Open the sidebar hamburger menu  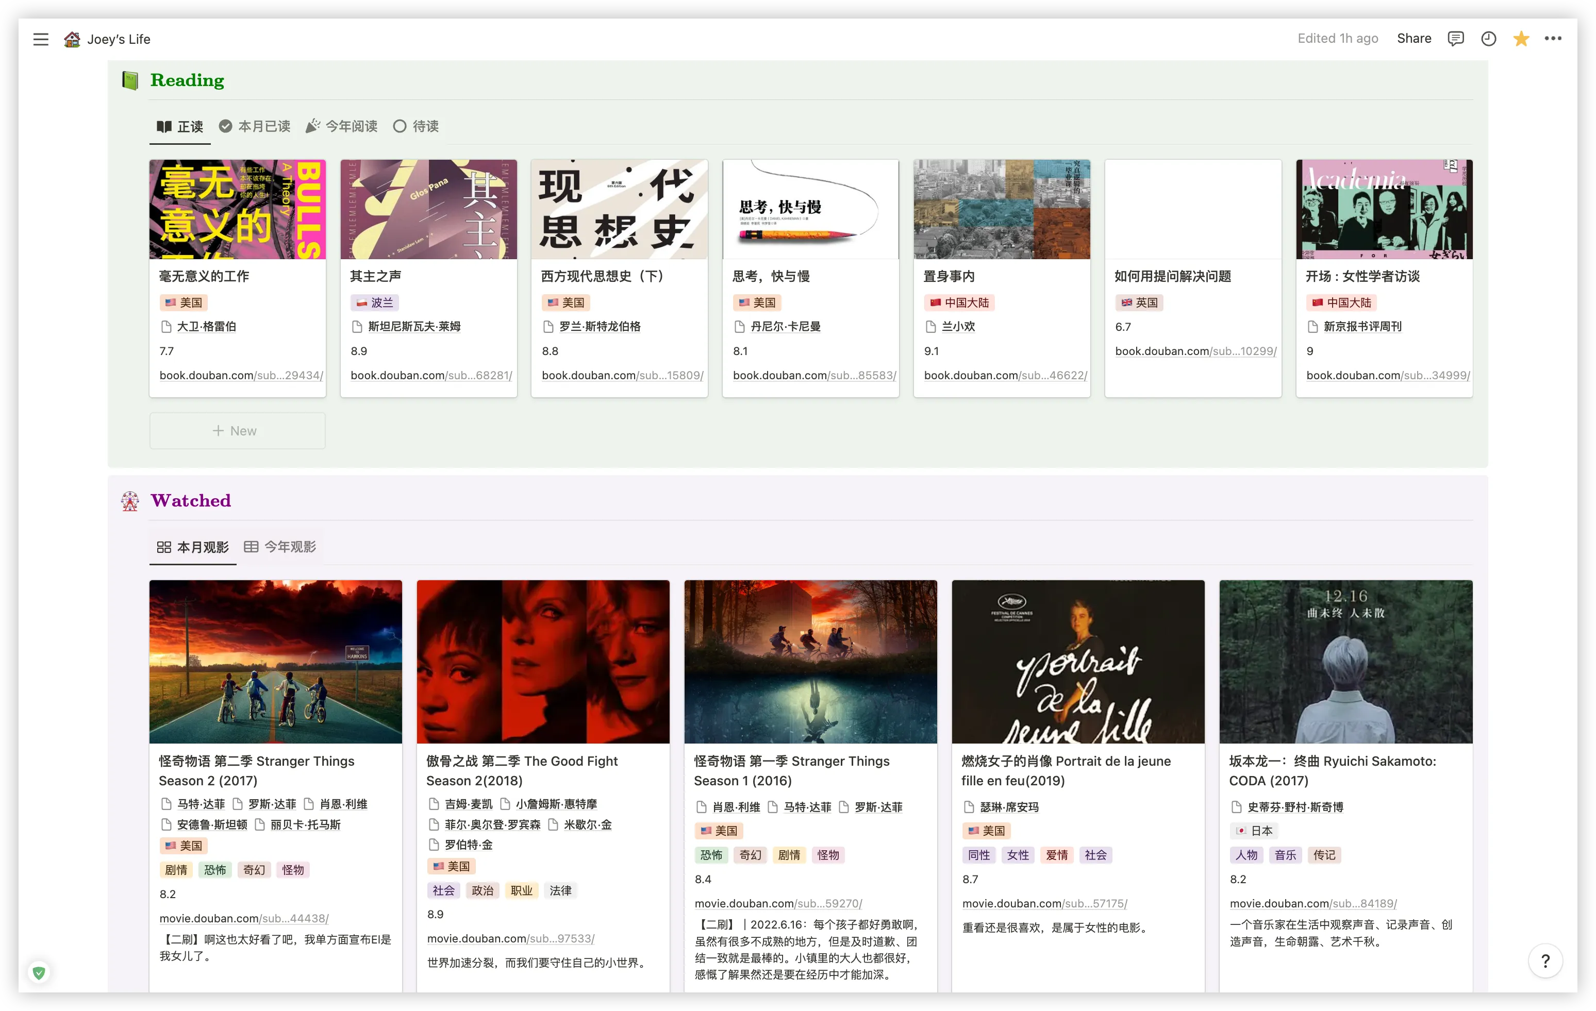coord(40,39)
